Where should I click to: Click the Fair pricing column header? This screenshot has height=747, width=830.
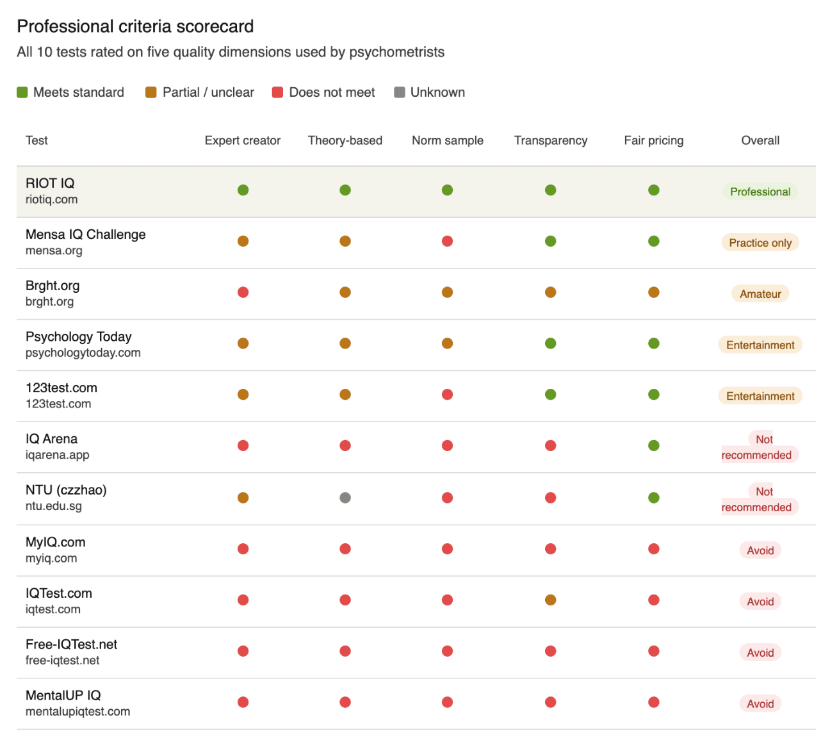(x=654, y=140)
